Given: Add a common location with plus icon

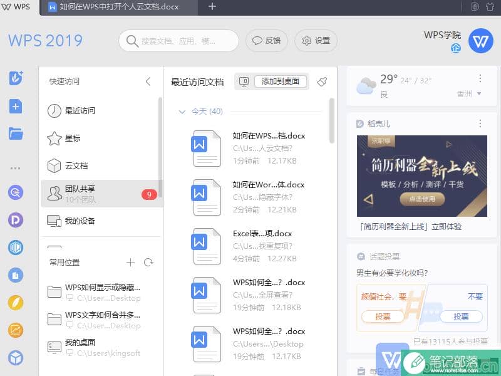Looking at the screenshot, I should tap(130, 263).
